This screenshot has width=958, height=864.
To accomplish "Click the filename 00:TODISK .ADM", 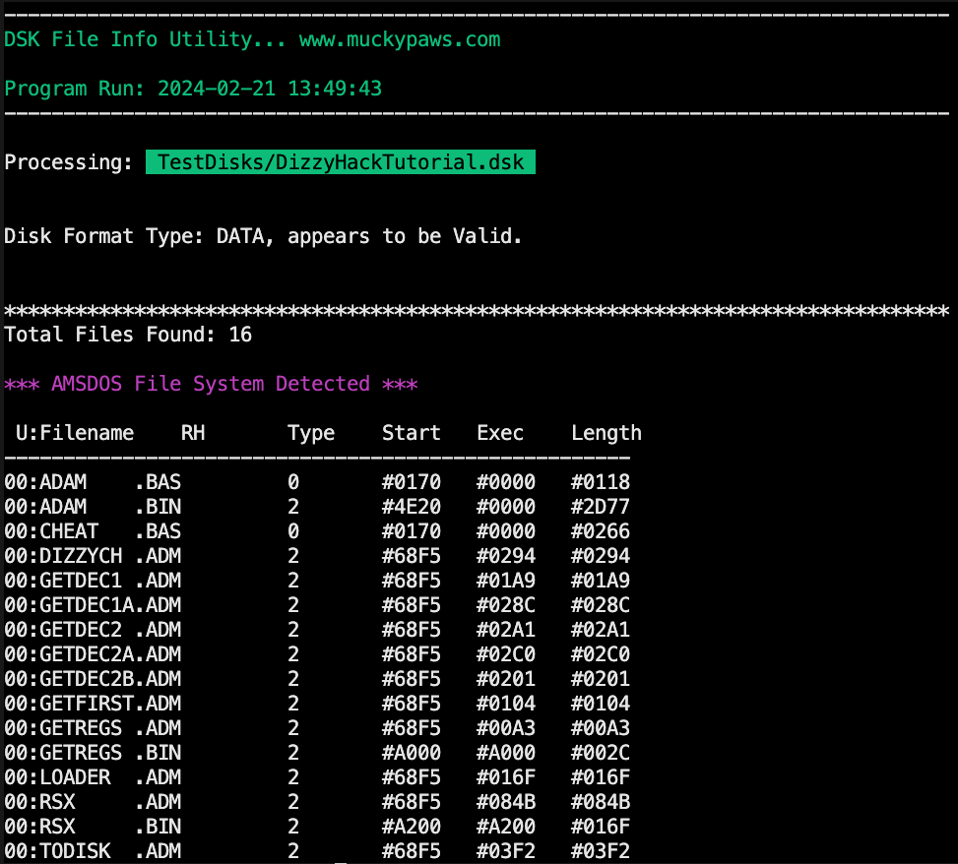I will [x=93, y=850].
